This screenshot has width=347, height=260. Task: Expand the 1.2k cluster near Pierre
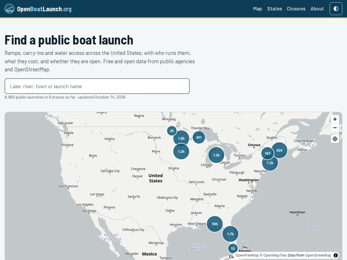coord(181,151)
